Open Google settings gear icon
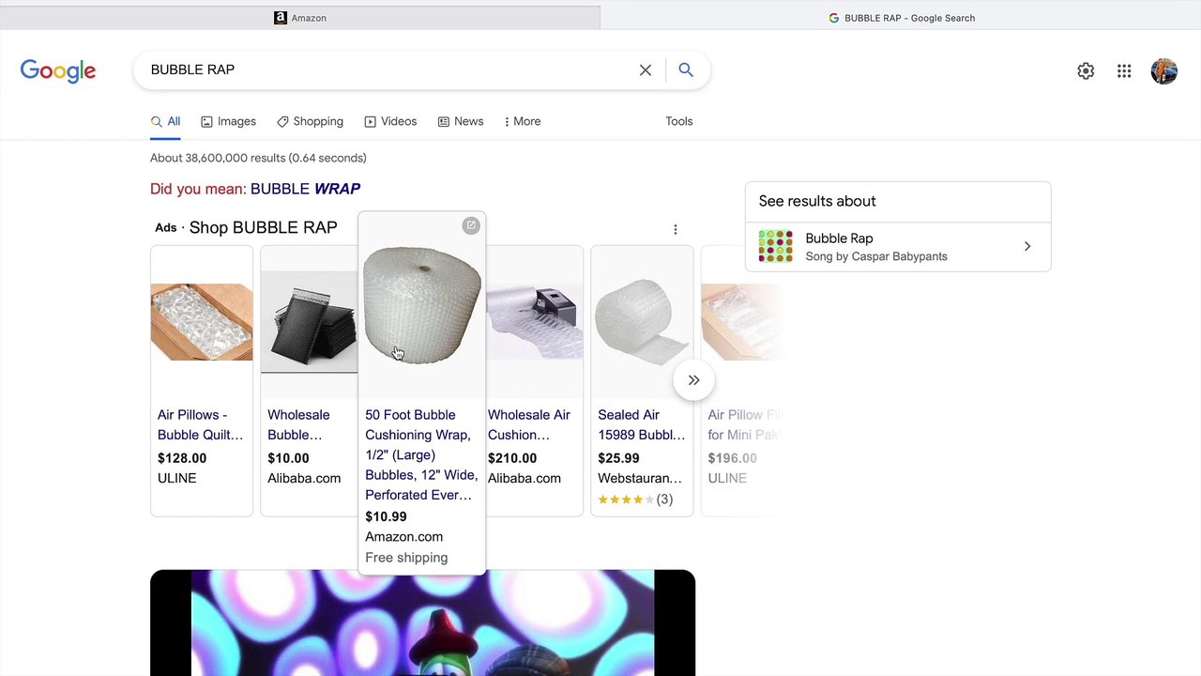Viewport: 1201px width, 676px height. point(1086,71)
